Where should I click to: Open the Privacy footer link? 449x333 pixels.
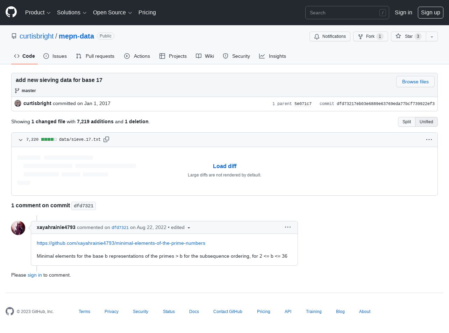[x=112, y=312]
